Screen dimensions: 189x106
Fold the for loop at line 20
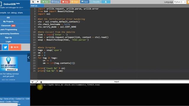pyautogui.click(x=37, y=58)
